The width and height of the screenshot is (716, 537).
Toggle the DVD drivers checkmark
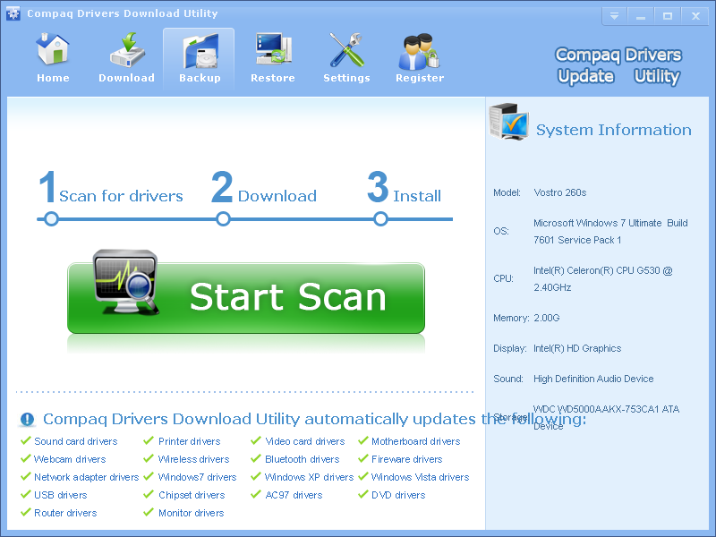pos(363,494)
